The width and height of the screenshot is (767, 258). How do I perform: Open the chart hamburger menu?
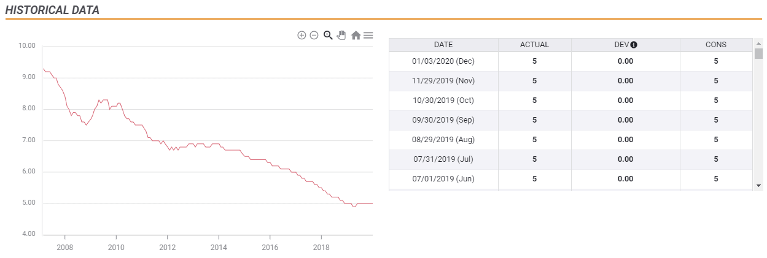(368, 36)
